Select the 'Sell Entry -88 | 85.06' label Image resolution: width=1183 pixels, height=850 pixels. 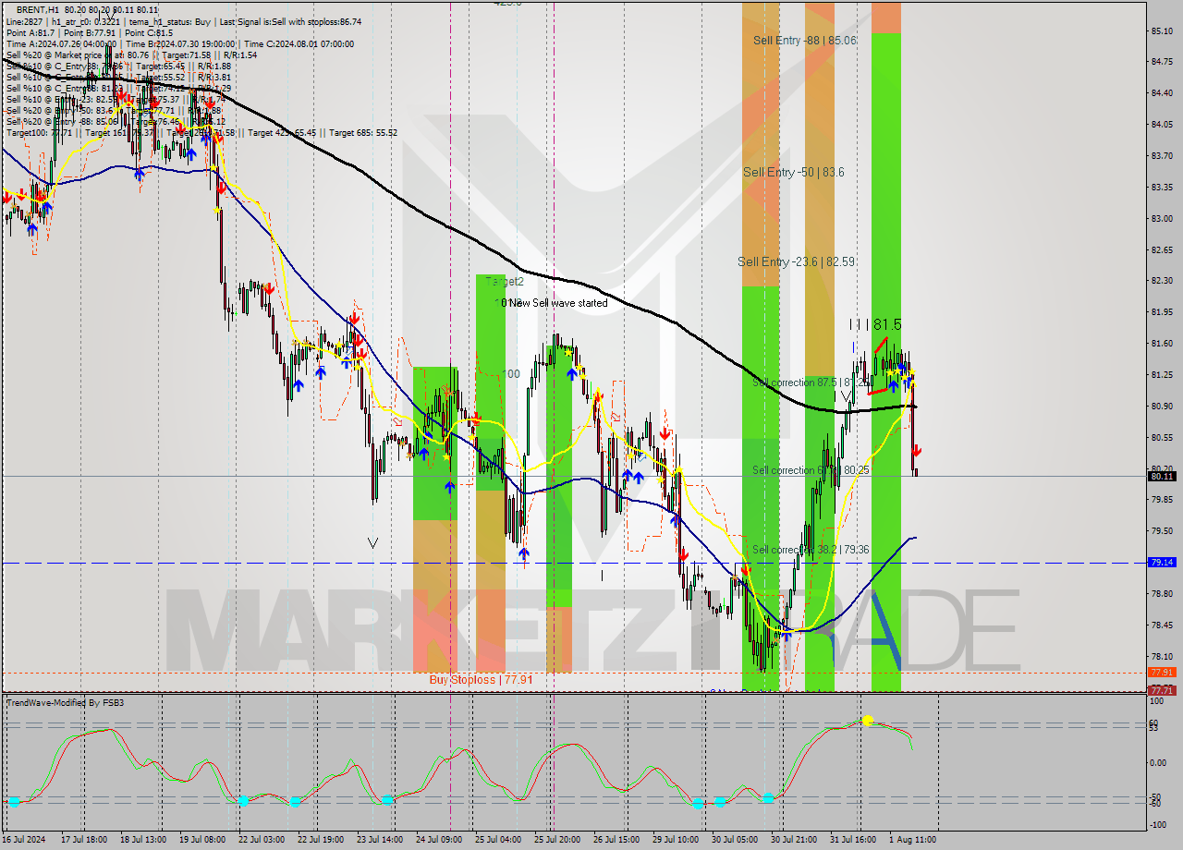(804, 41)
